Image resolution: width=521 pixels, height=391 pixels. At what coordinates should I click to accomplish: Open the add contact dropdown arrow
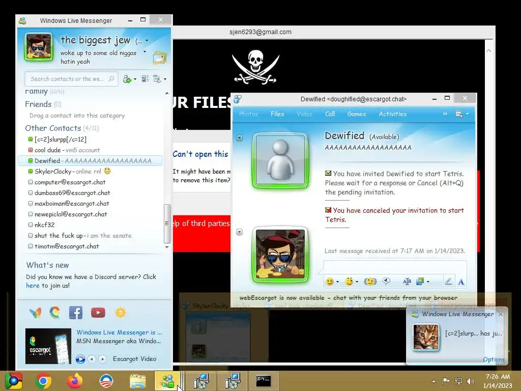[135, 79]
